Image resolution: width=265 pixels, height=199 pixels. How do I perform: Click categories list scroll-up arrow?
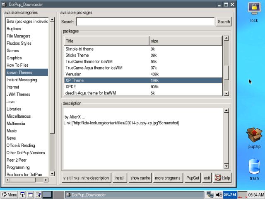pos(52,19)
